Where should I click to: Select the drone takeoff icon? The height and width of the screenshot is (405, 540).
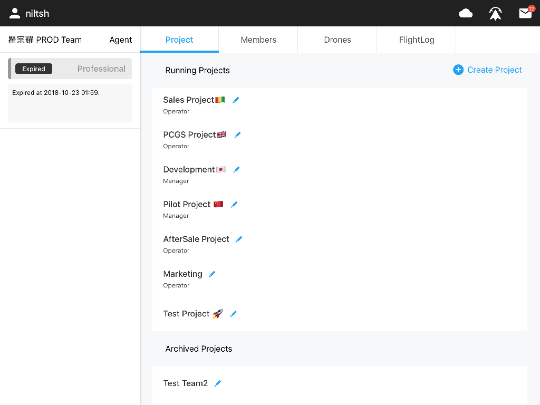tap(495, 13)
